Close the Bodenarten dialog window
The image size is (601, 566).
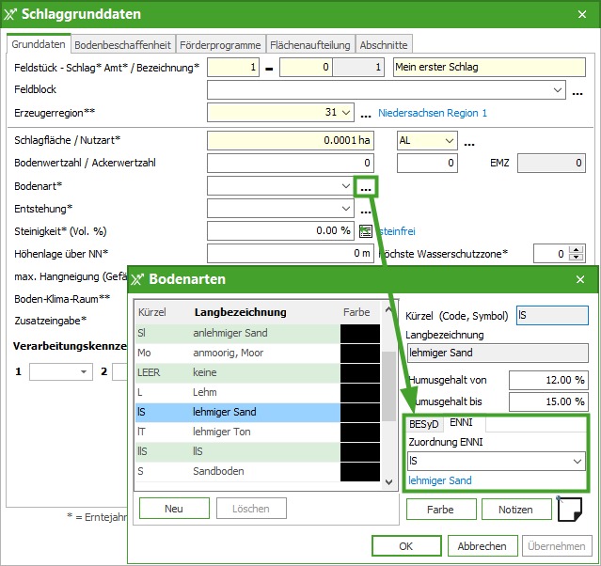pos(580,279)
